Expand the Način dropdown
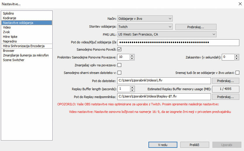This screenshot has height=151, width=244. tap(145, 19)
